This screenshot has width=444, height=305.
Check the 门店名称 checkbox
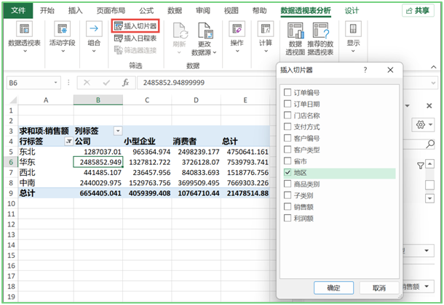coord(288,115)
